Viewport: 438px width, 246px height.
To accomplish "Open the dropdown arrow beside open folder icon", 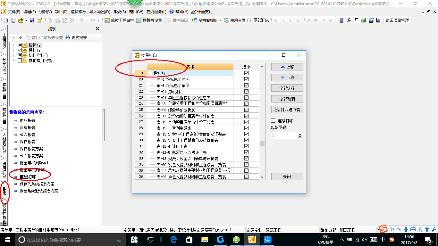I will [x=26, y=20].
